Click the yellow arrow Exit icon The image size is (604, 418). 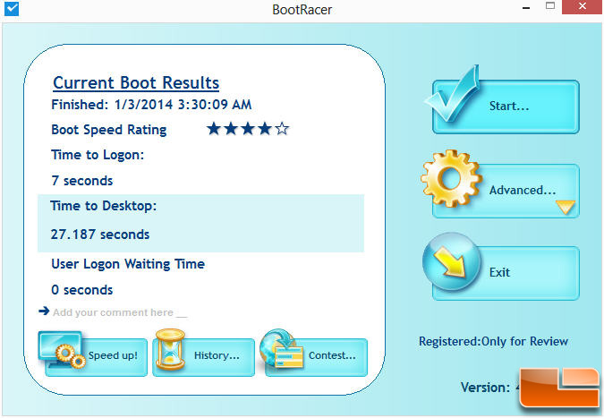452,261
